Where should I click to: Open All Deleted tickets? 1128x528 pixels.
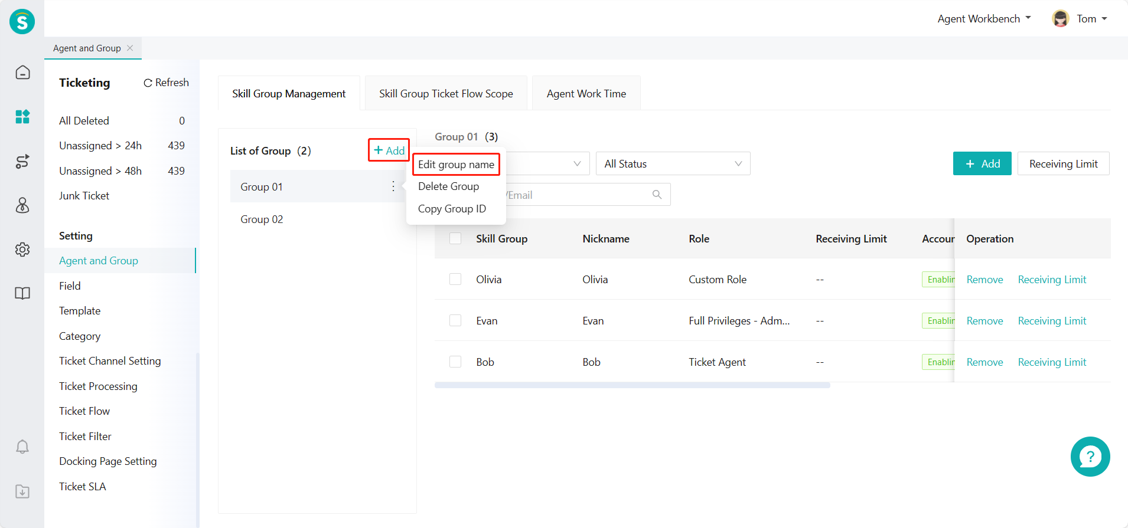click(121, 120)
